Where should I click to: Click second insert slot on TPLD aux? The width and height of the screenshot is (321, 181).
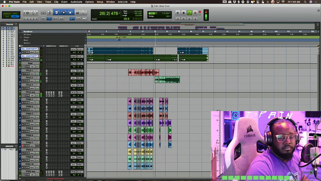tap(49, 93)
